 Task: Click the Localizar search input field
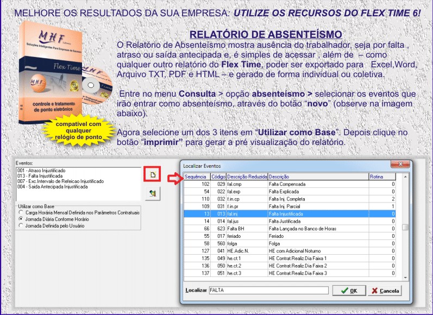269,290
